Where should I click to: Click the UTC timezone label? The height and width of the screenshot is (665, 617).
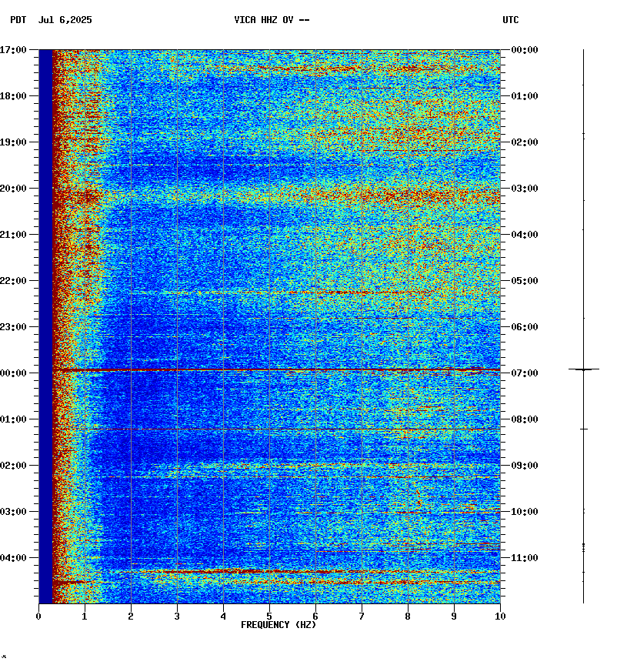click(510, 20)
